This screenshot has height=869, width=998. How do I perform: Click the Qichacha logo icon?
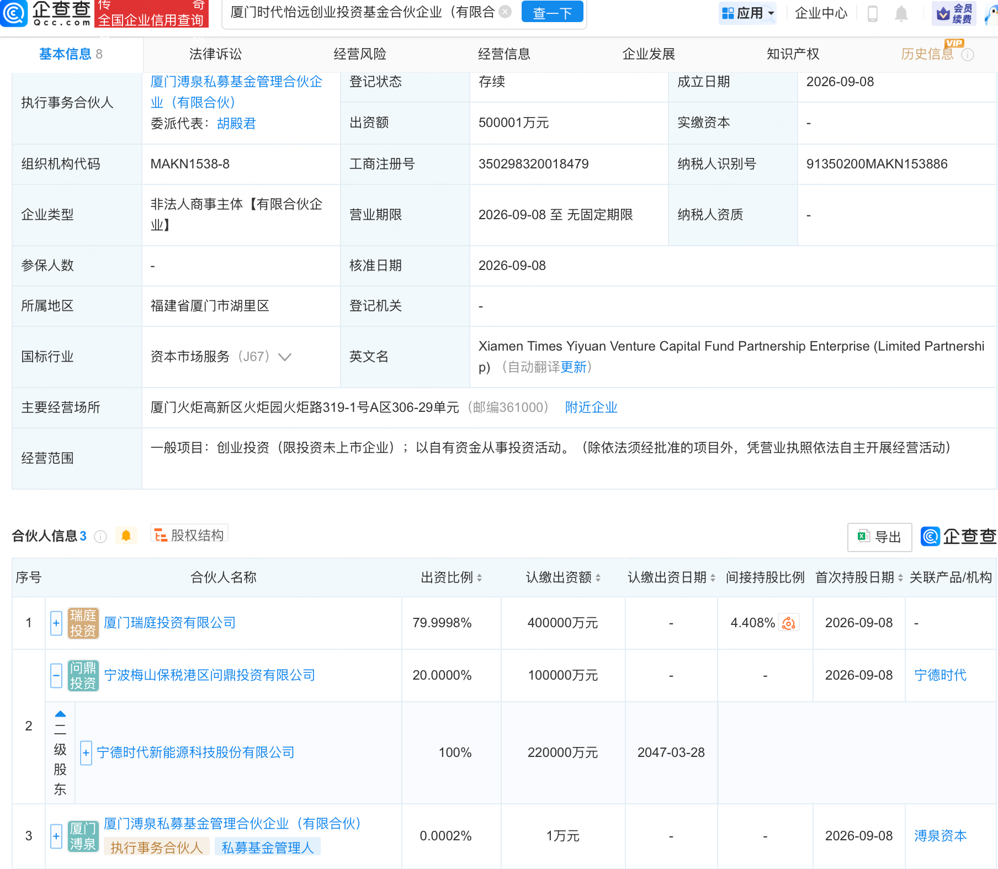[x=14, y=13]
